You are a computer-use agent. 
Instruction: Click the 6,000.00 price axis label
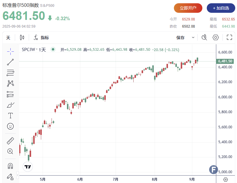[x=225, y=97]
